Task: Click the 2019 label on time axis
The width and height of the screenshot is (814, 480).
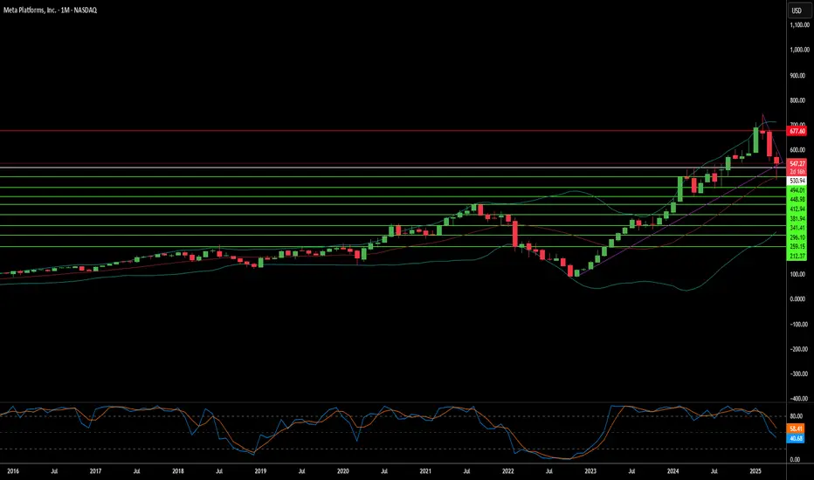Action: pyautogui.click(x=260, y=471)
